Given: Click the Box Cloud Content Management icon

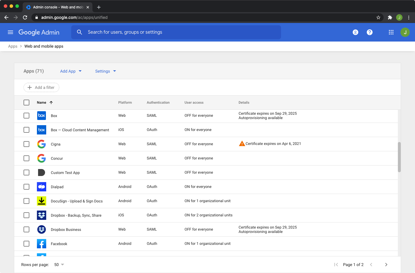Looking at the screenshot, I should pos(42,130).
